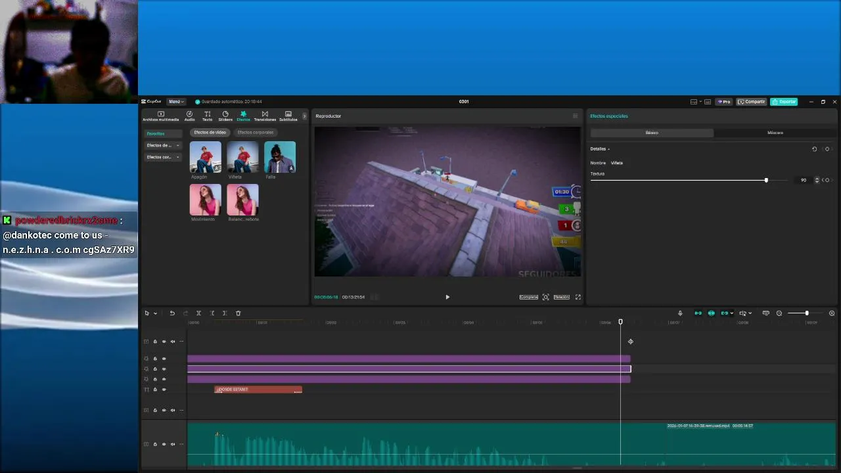Adjust the Textura slider handle
841x473 pixels.
[x=766, y=180]
